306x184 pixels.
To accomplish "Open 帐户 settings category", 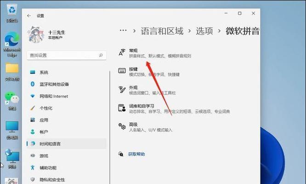I will click(x=66, y=132).
